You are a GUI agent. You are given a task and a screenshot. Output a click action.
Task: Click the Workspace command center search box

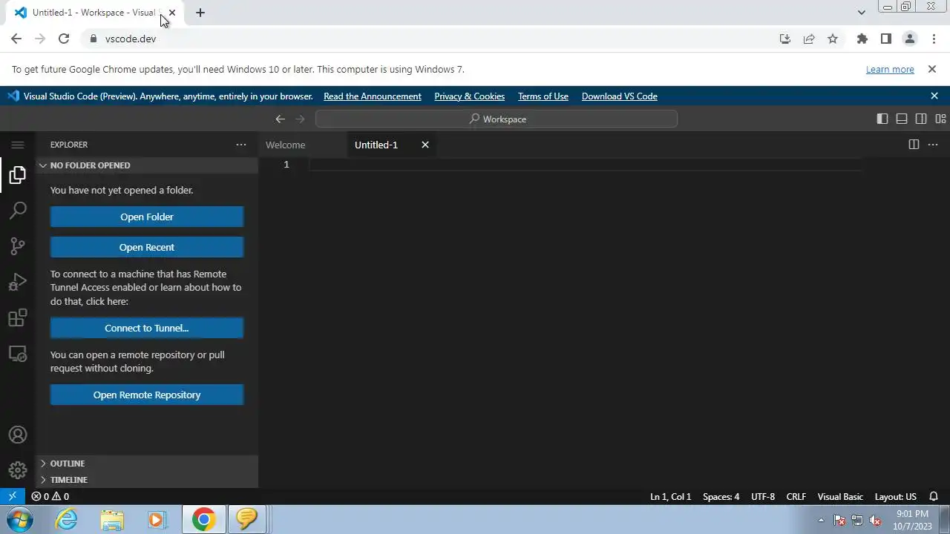[x=497, y=119]
